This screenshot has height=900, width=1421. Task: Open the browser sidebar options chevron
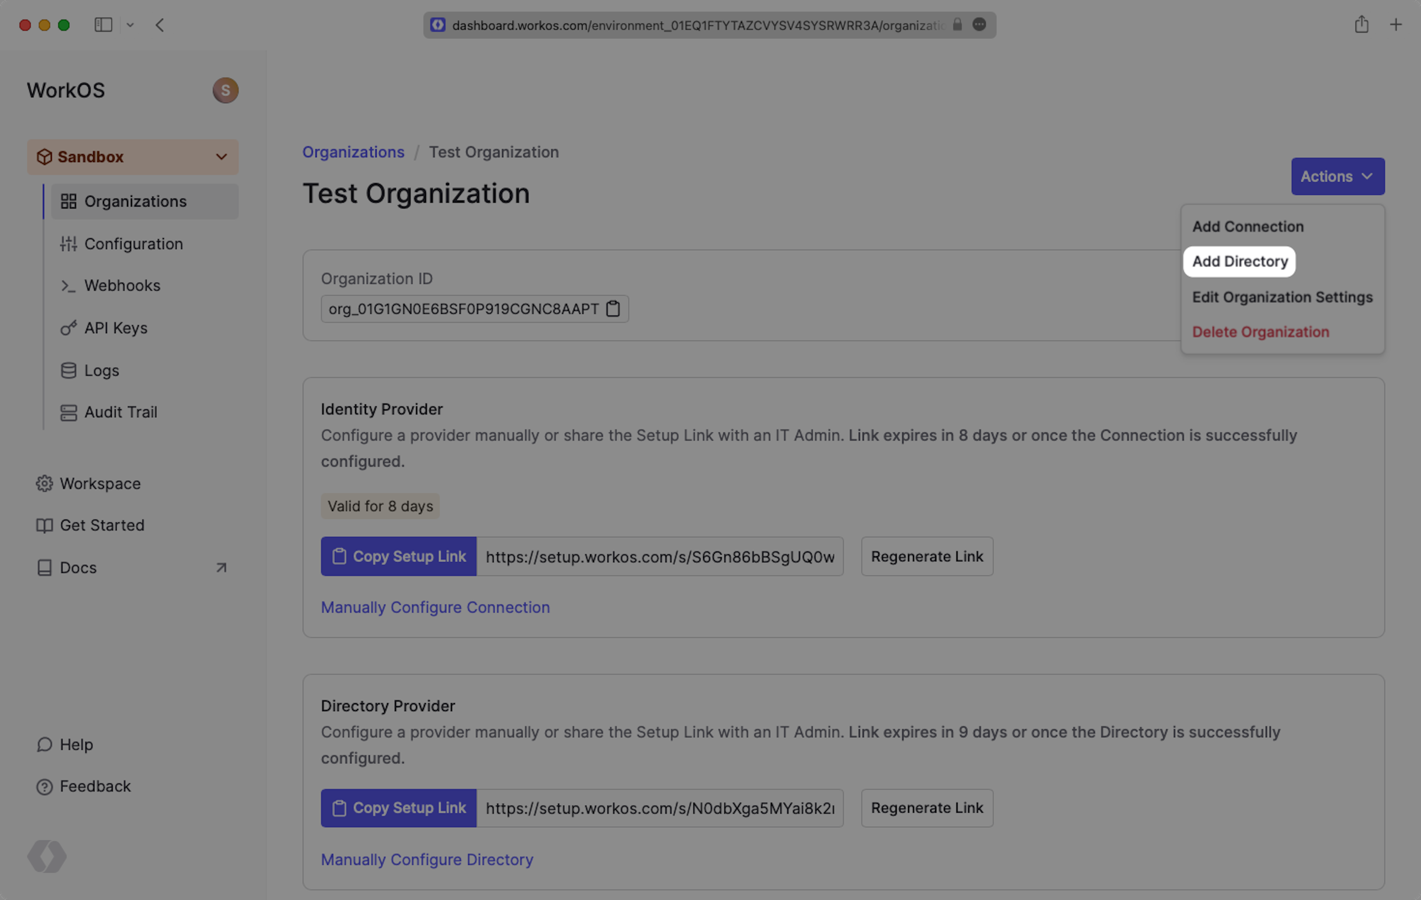tap(130, 25)
